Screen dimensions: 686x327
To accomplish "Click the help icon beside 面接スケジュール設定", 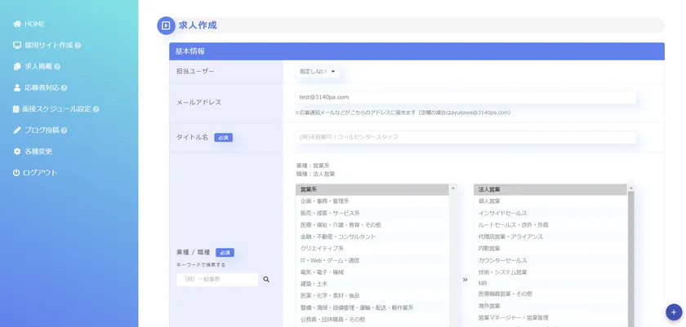I will click(96, 109).
